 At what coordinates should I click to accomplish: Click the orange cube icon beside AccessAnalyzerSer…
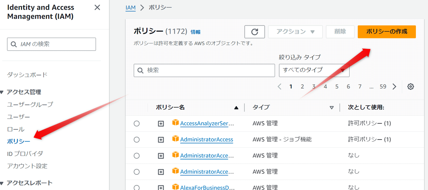[x=175, y=123]
